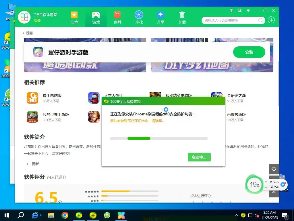Open the taskbar clock and date
294x221 pixels.
pos(269,215)
